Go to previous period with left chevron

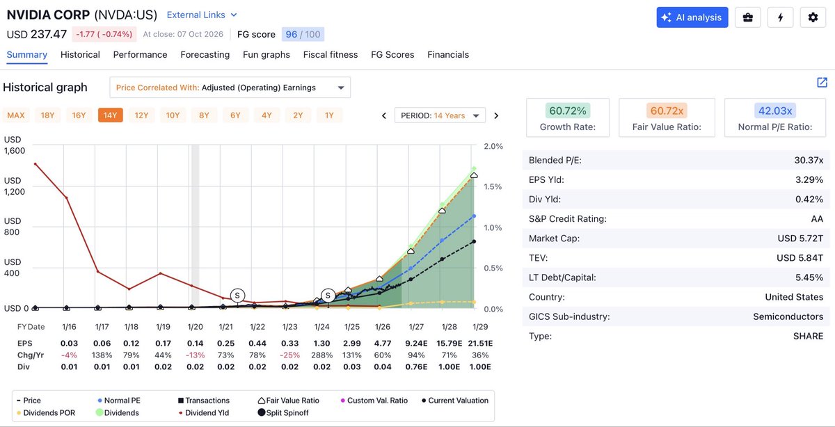pos(384,116)
